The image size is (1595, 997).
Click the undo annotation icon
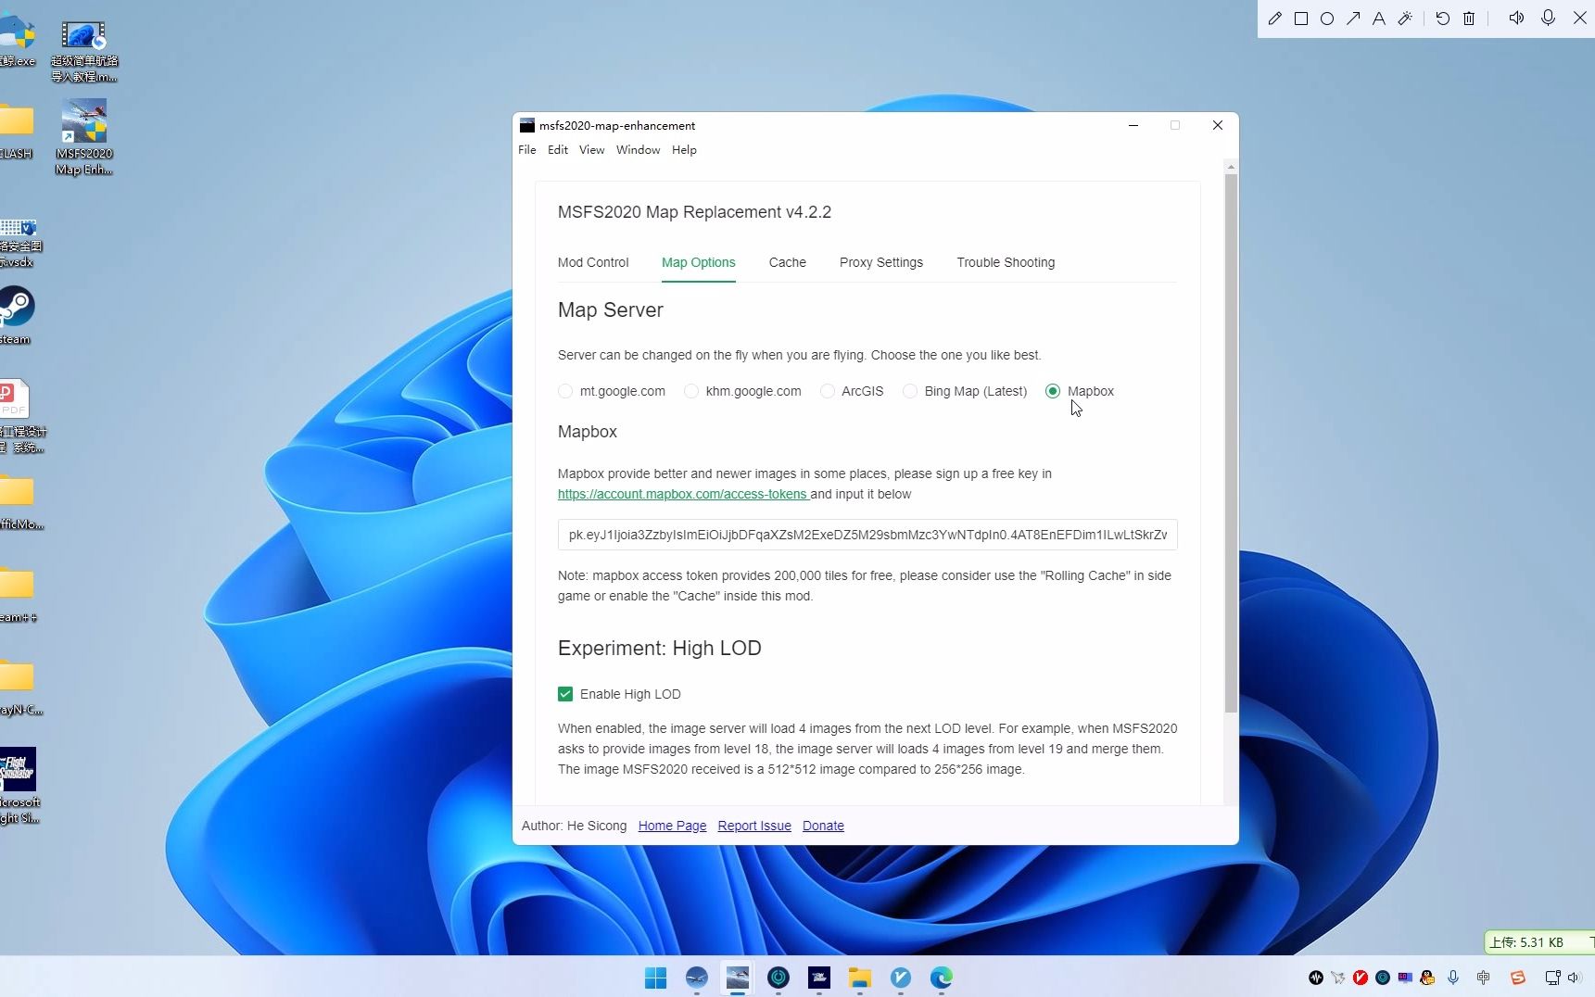click(1443, 19)
